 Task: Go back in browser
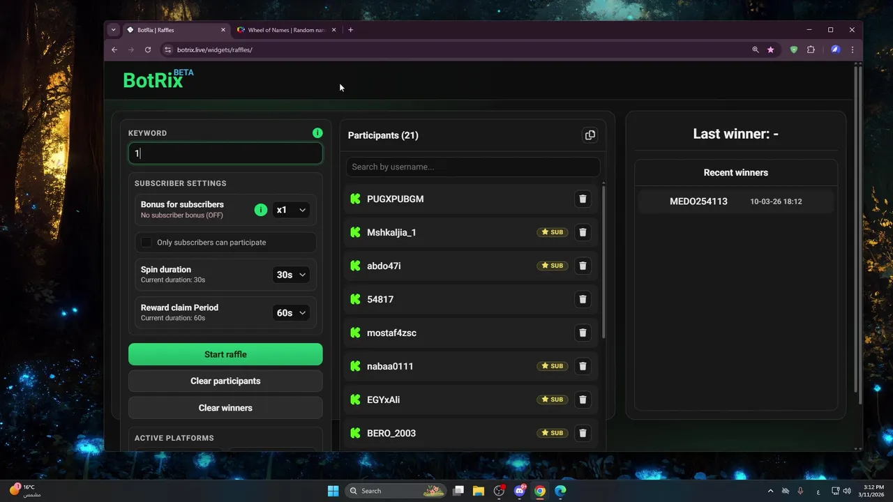(114, 50)
